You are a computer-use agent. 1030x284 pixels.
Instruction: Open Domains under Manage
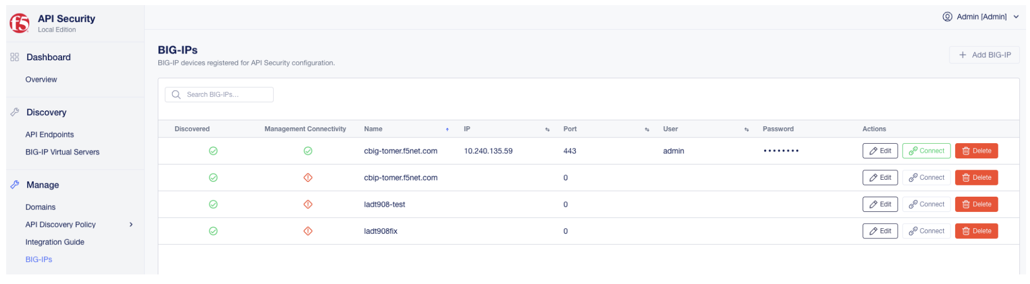coord(41,207)
